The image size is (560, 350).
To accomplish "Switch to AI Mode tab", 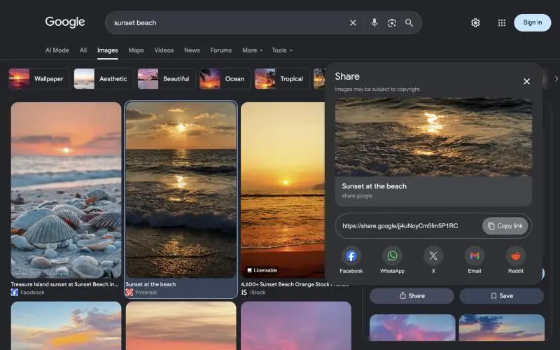I will [57, 50].
